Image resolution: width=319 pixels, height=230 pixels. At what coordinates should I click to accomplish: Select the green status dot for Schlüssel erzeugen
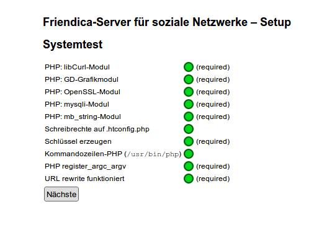[189, 141]
